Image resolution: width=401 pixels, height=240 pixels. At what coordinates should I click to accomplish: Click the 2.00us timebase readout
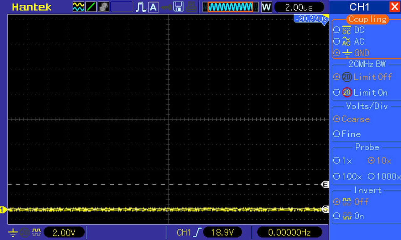point(299,7)
